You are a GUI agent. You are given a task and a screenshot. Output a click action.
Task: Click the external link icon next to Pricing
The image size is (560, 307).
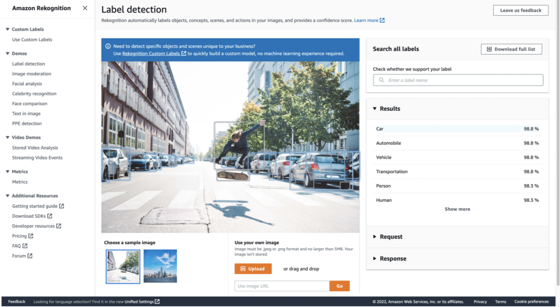(x=31, y=236)
